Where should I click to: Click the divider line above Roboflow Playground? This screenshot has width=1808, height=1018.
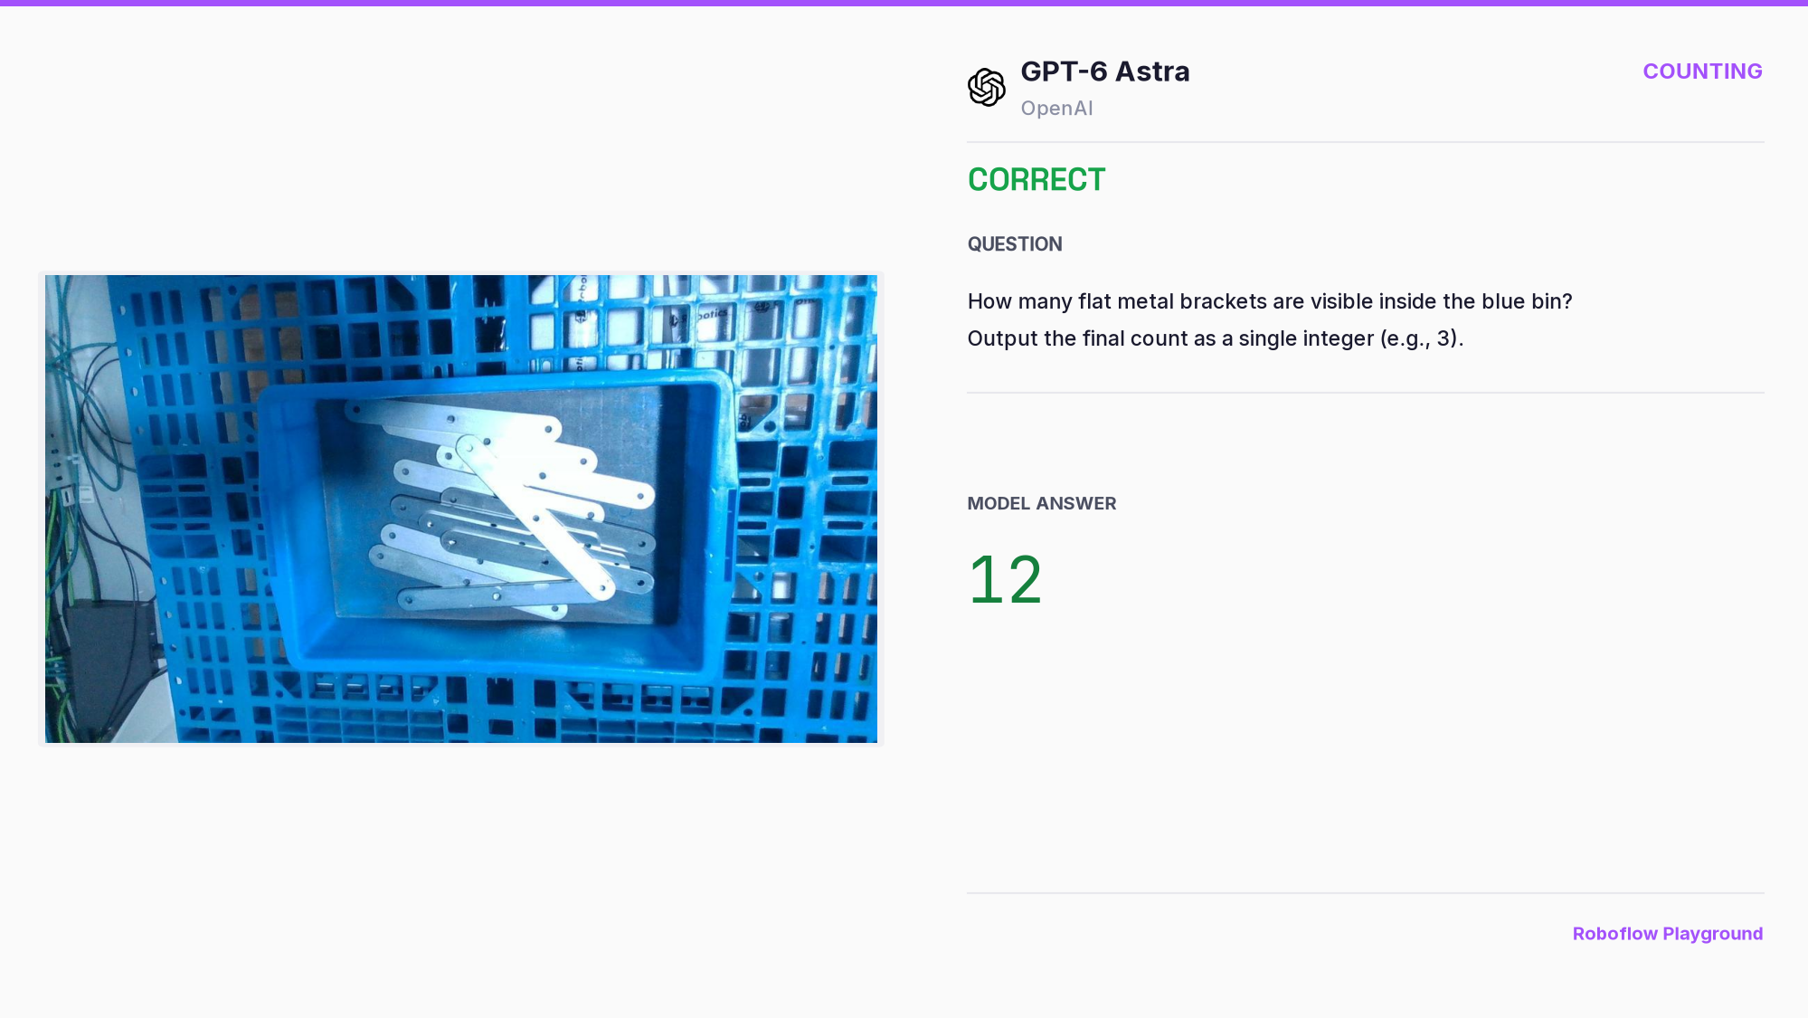[1365, 893]
